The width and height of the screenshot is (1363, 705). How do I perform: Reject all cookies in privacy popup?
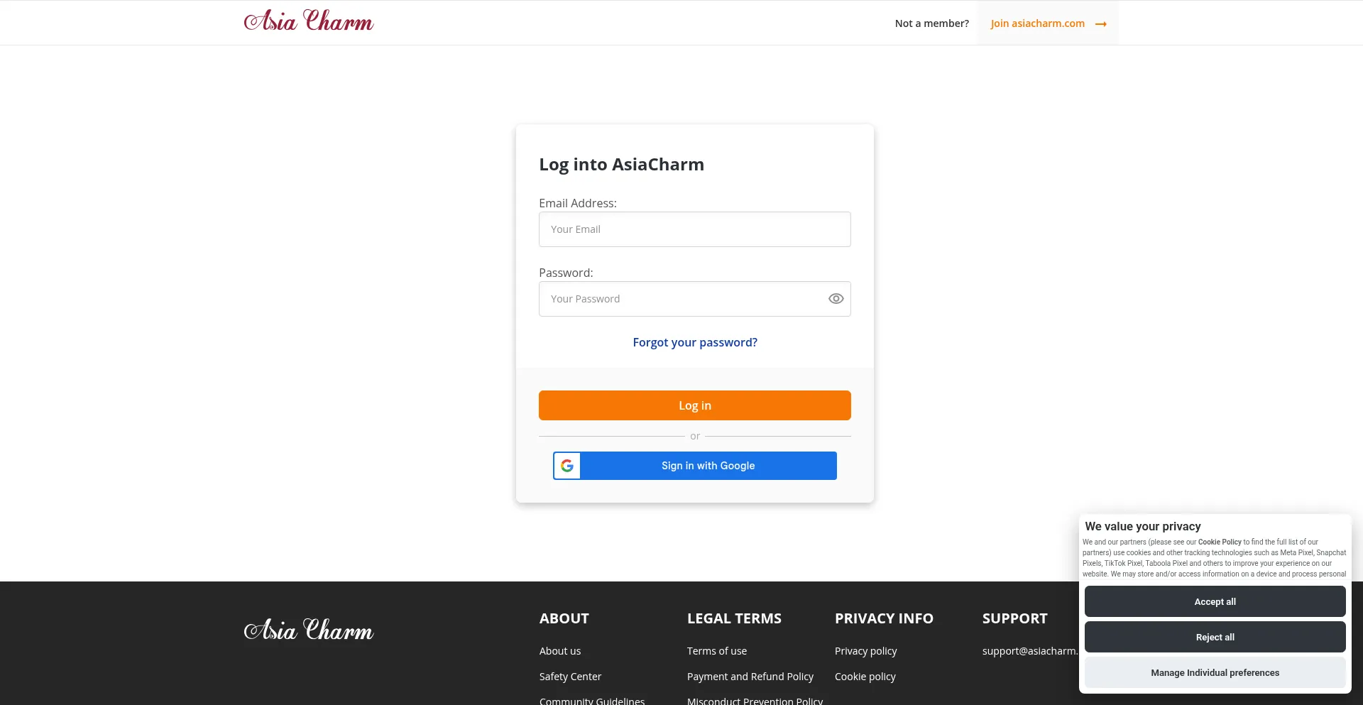(x=1215, y=637)
